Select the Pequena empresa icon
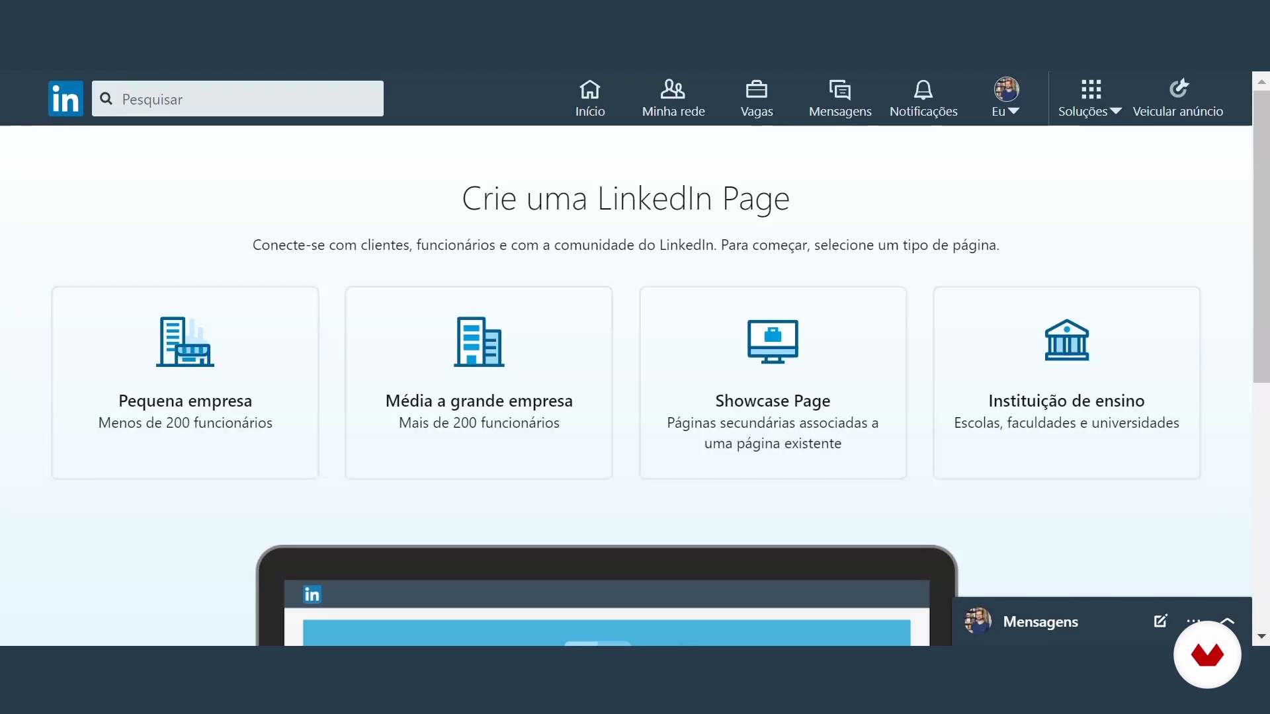 (185, 342)
